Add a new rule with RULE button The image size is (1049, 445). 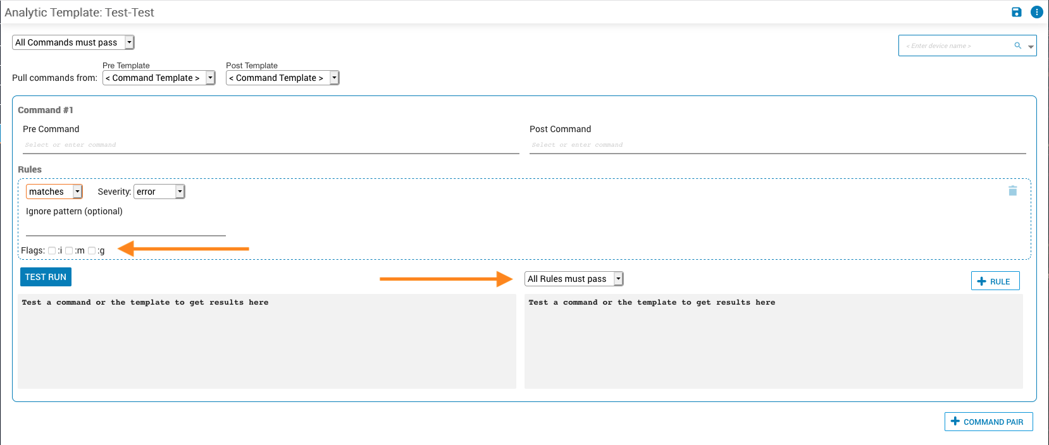pos(995,281)
